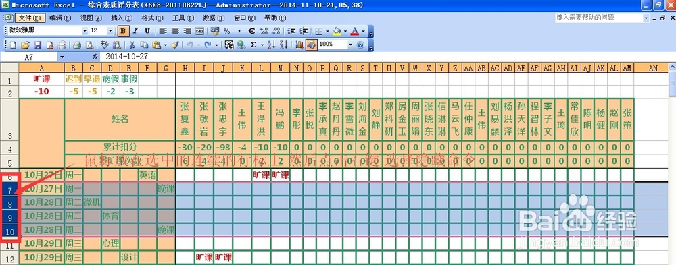Apply Currency style
676x265 pixels.
[x=214, y=31]
